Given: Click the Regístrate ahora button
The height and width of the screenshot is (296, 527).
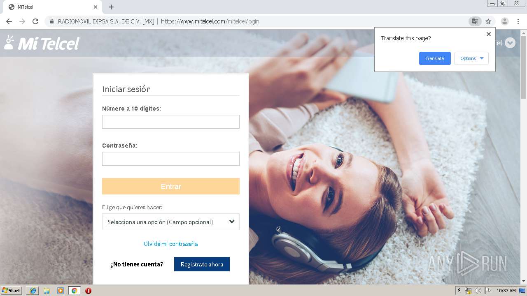Looking at the screenshot, I should pyautogui.click(x=202, y=264).
